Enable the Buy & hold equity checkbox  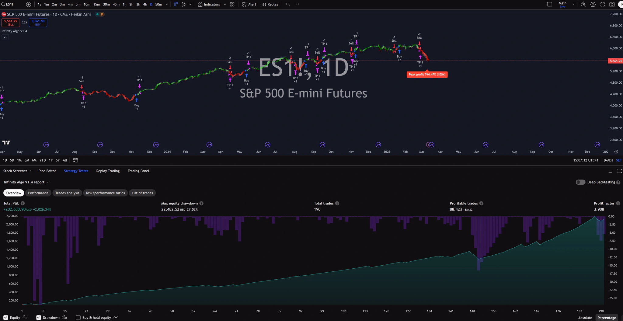coord(78,317)
